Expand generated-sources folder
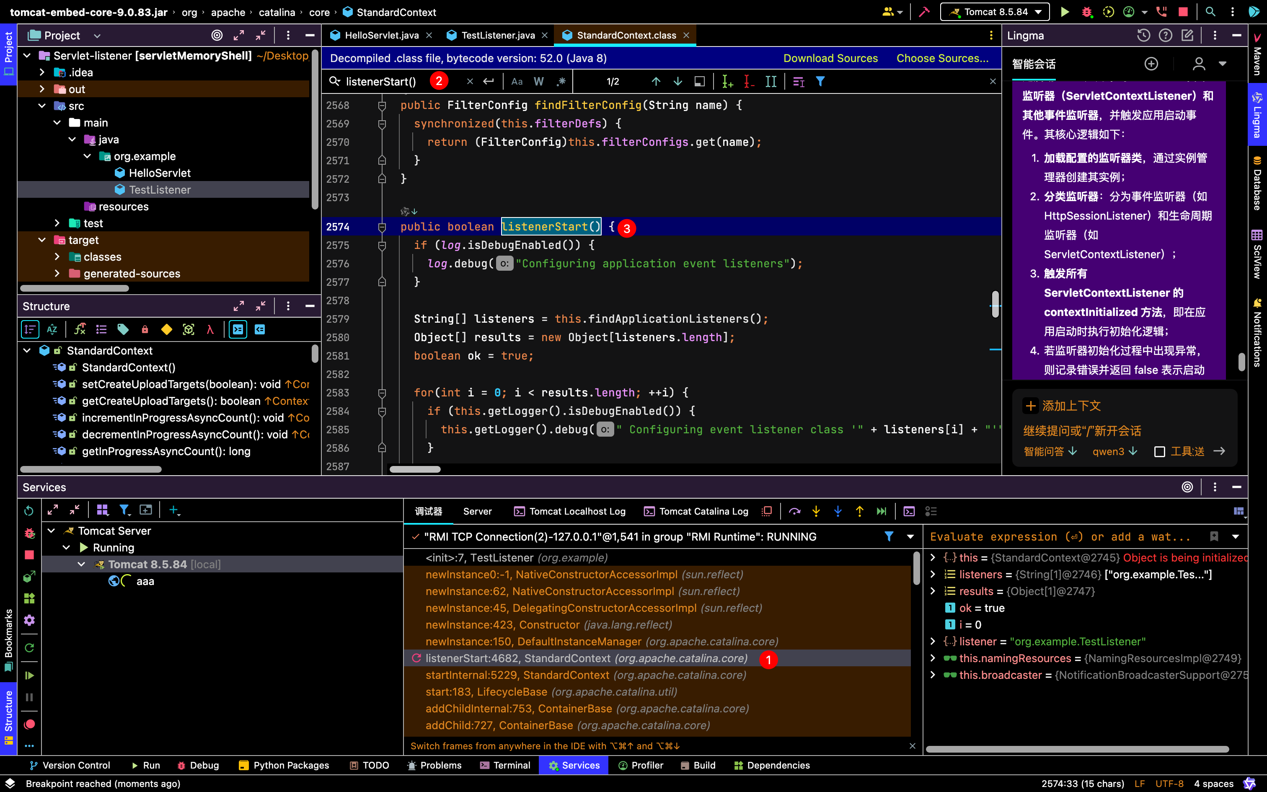This screenshot has height=792, width=1267. [x=57, y=273]
